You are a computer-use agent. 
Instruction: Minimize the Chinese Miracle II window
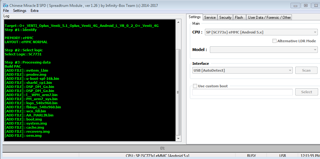tap(296, 6)
